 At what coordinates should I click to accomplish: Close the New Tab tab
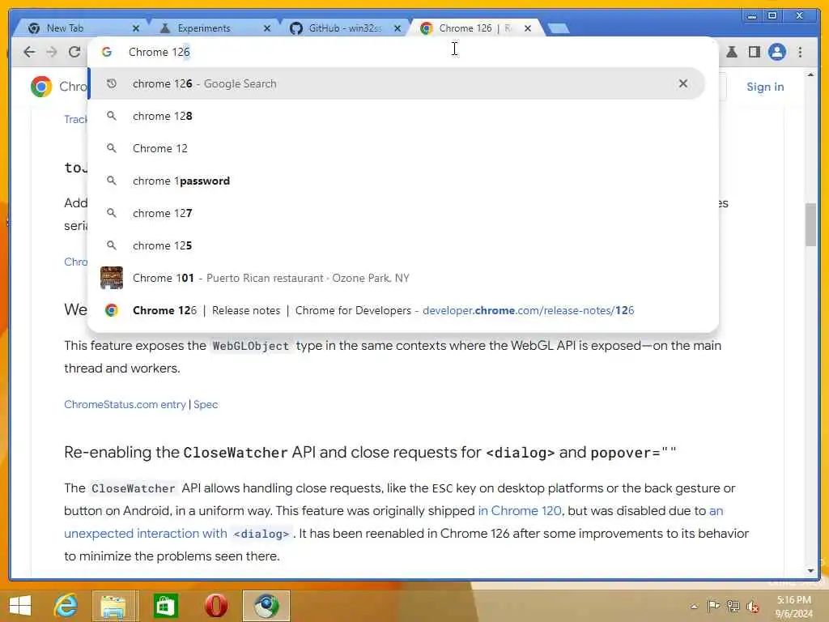[x=136, y=28]
